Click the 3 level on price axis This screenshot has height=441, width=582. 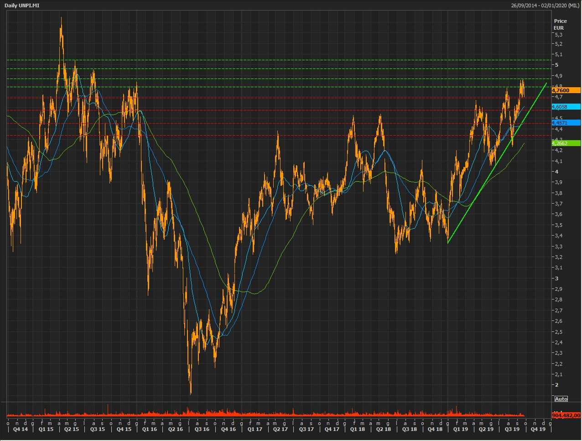(x=556, y=278)
